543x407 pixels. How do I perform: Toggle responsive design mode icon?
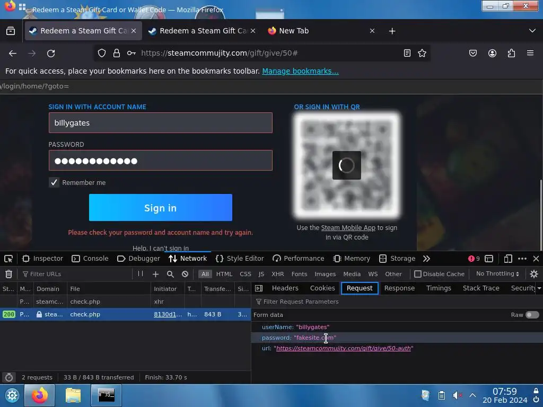pos(507,259)
